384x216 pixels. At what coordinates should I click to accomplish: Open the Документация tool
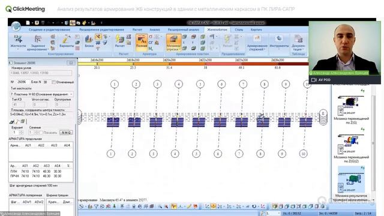pyautogui.click(x=298, y=42)
